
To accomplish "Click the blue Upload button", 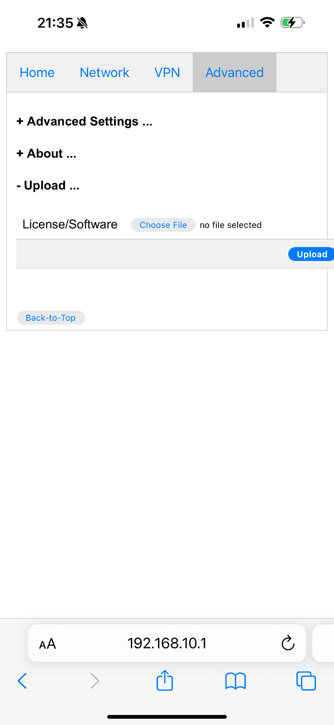I will tap(311, 254).
